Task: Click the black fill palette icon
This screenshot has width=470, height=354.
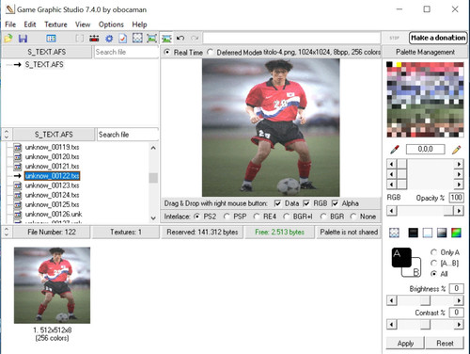Action: tap(413, 233)
